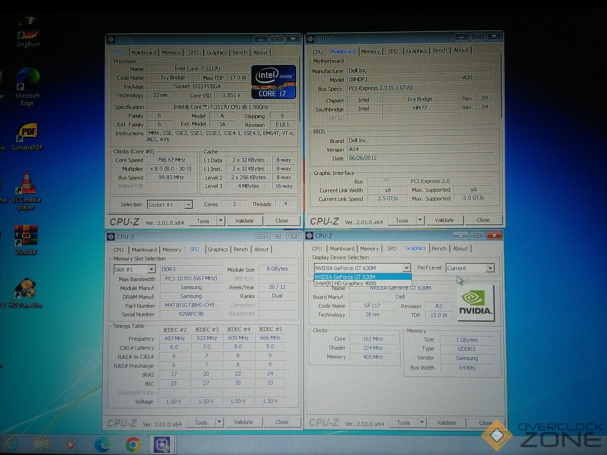The height and width of the screenshot is (455, 607).
Task: Click Code Name value GF117
Action: click(372, 305)
